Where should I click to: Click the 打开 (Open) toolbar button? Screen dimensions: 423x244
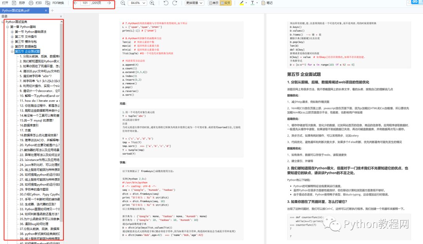(5, 3)
